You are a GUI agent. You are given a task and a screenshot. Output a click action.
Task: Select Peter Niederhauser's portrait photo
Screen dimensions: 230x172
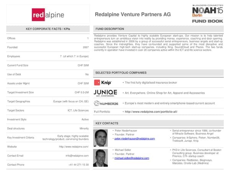tap(101, 138)
